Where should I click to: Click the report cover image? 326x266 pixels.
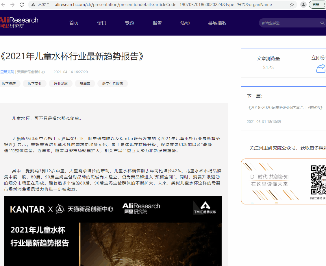pyautogui.click(x=113, y=231)
